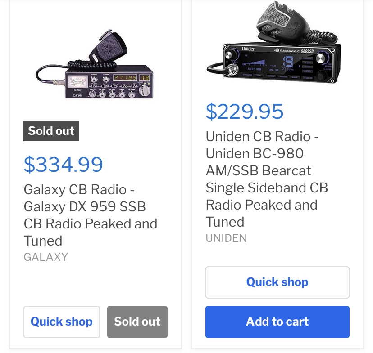Select the GALAXY brand label
This screenshot has height=353, width=373.
click(x=46, y=257)
